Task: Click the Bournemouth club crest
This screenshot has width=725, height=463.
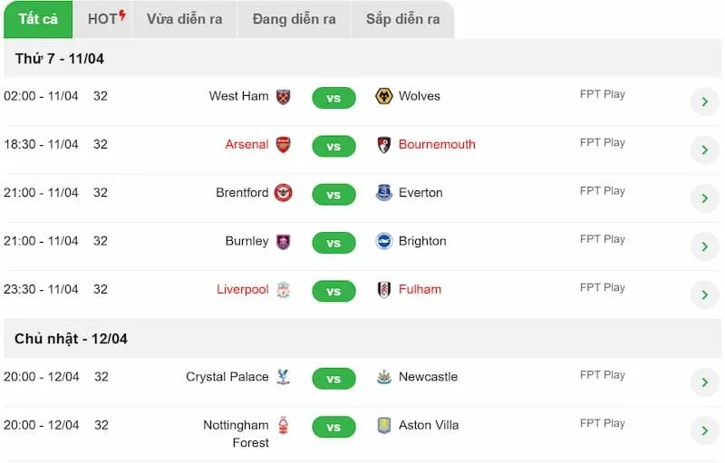Action: click(384, 144)
